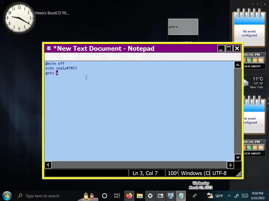Open the Settings gear on the taskbar
The height and width of the screenshot is (201, 269).
pyautogui.click(x=150, y=196)
